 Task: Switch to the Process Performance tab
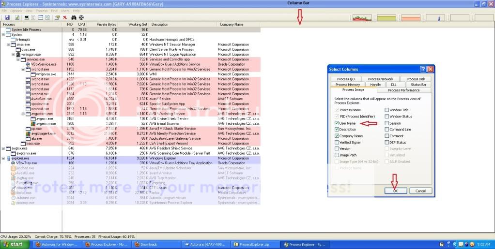point(404,90)
